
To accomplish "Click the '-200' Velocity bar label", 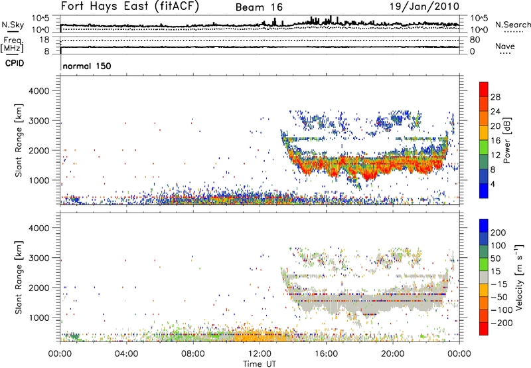I will (502, 323).
